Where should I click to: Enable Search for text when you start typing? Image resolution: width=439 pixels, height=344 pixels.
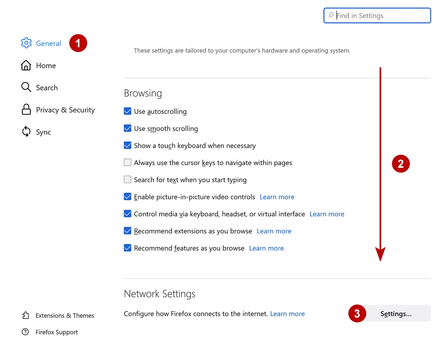[x=127, y=179]
